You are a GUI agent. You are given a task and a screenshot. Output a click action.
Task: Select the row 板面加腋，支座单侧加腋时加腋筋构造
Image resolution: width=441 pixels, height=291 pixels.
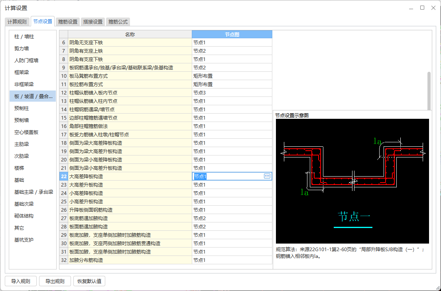[x=165, y=252]
